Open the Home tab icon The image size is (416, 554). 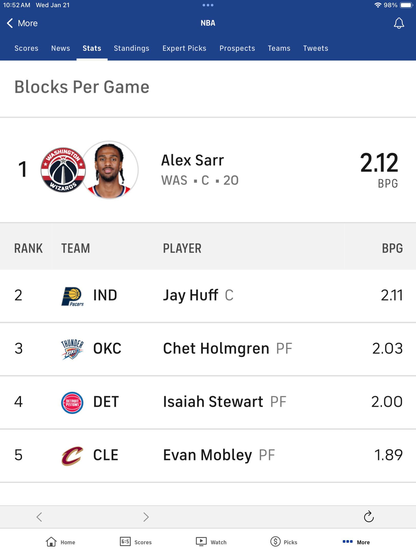click(51, 542)
